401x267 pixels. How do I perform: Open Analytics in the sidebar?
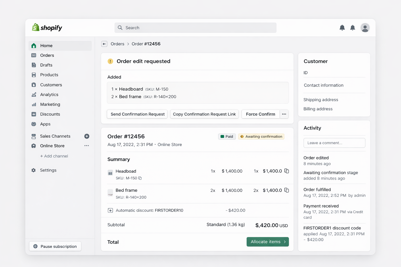(x=49, y=95)
